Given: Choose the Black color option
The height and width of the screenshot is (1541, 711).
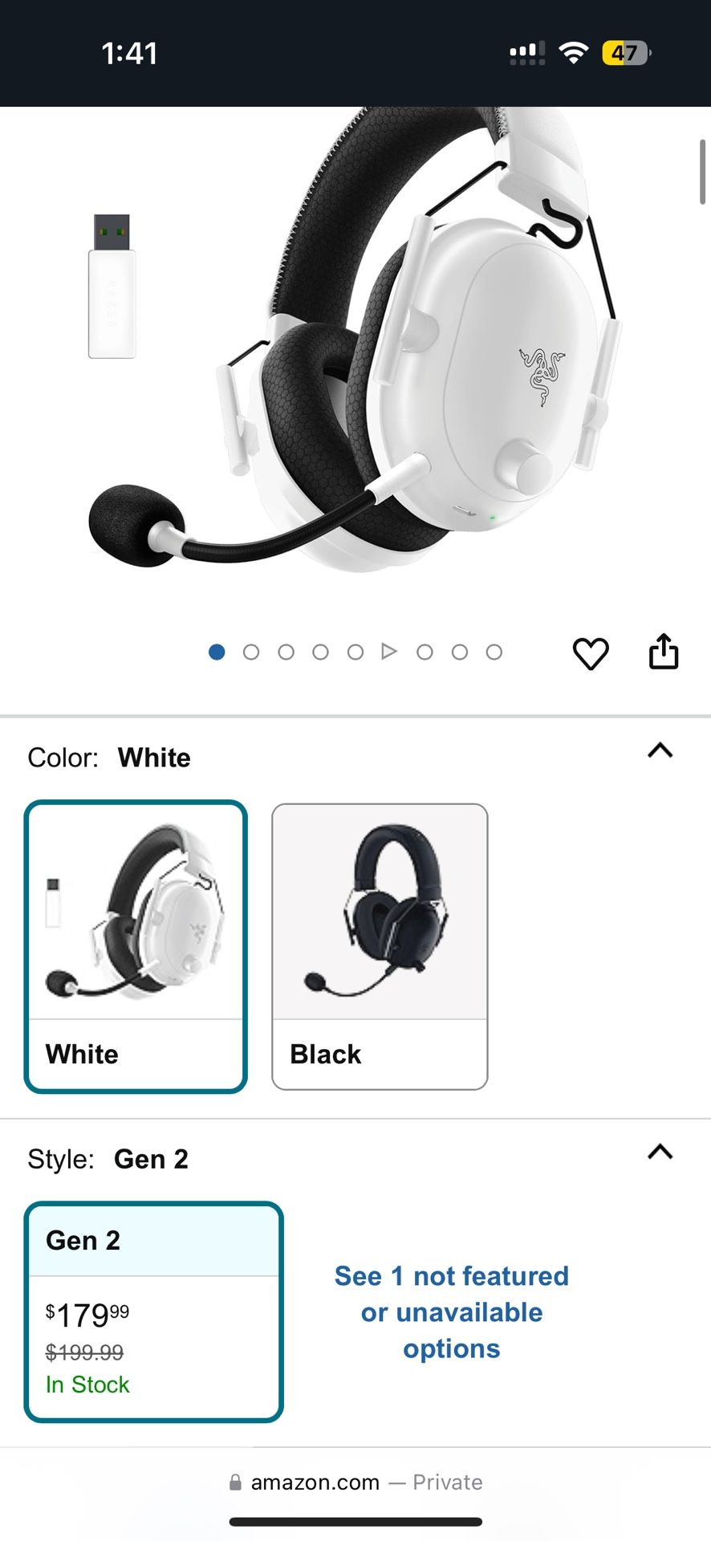Looking at the screenshot, I should [380, 947].
